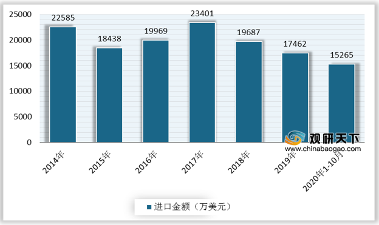Click the 进口金额（万美元）legend label
The width and height of the screenshot is (379, 225).
click(x=193, y=207)
